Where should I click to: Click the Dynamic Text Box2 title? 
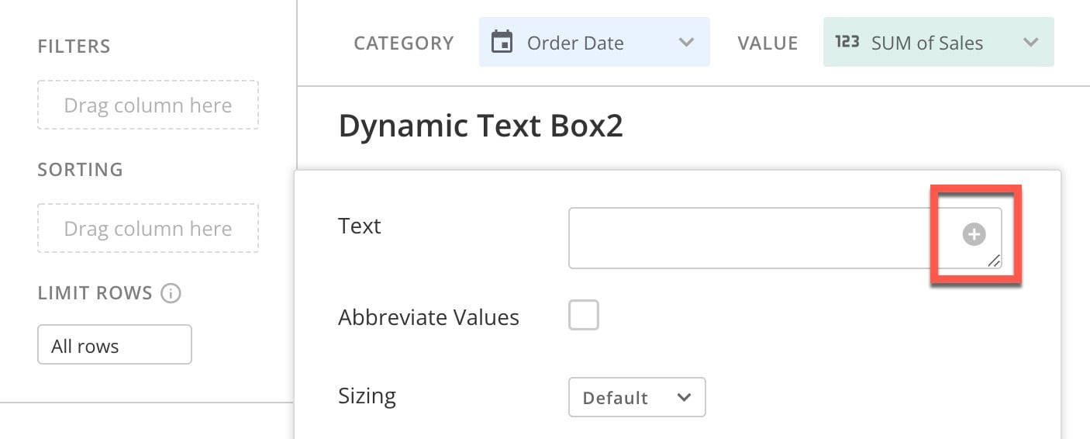pyautogui.click(x=481, y=126)
